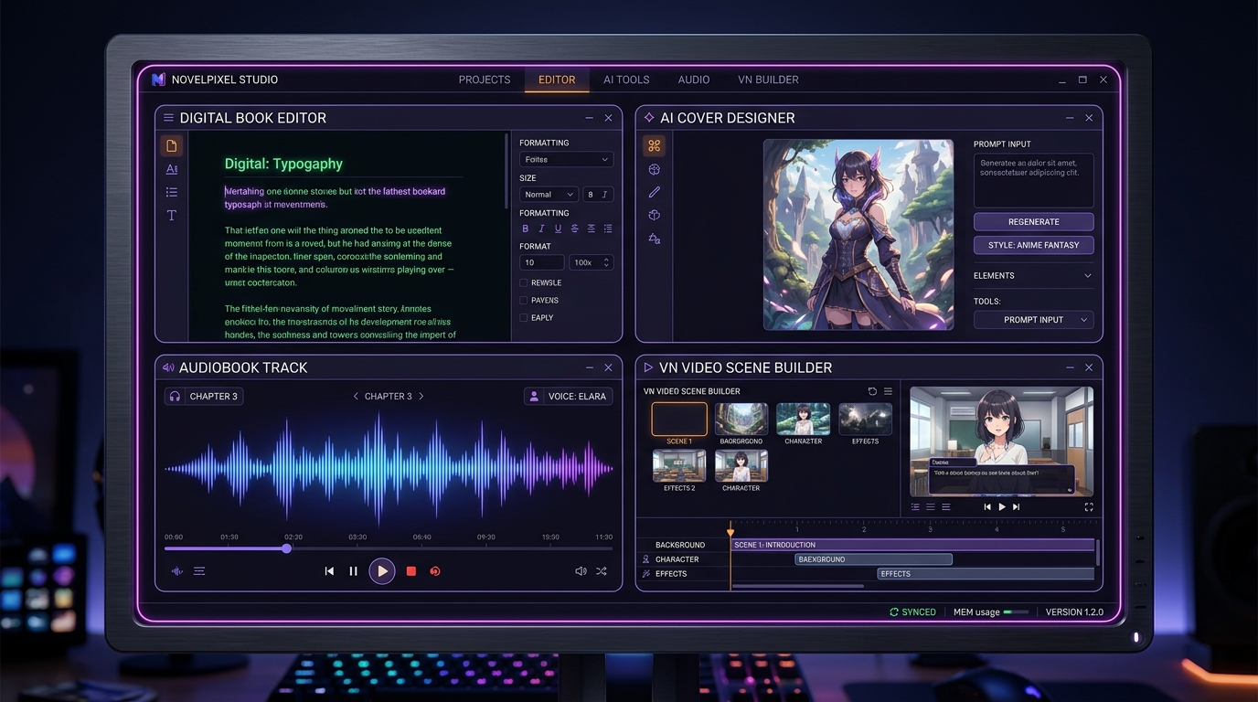Select the page icon in Book Editor sidebar
The image size is (1258, 702).
tap(171, 145)
